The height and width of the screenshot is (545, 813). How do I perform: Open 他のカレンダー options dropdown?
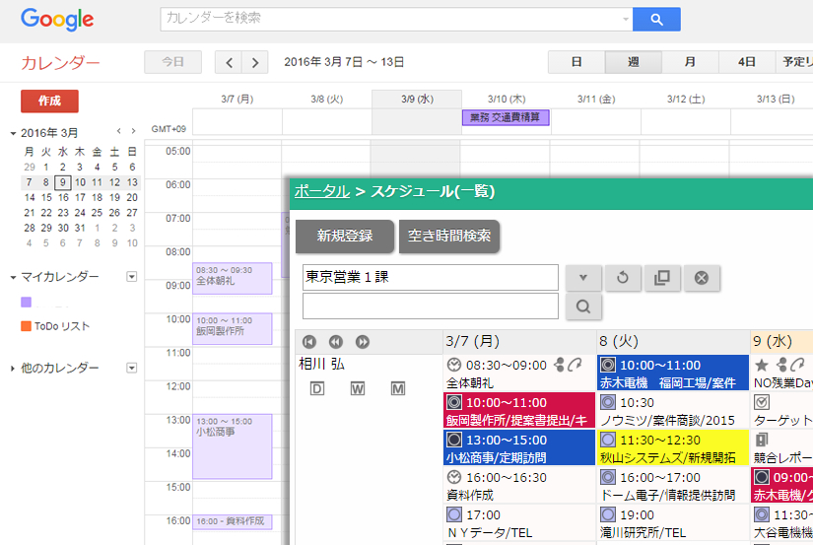[x=132, y=369]
